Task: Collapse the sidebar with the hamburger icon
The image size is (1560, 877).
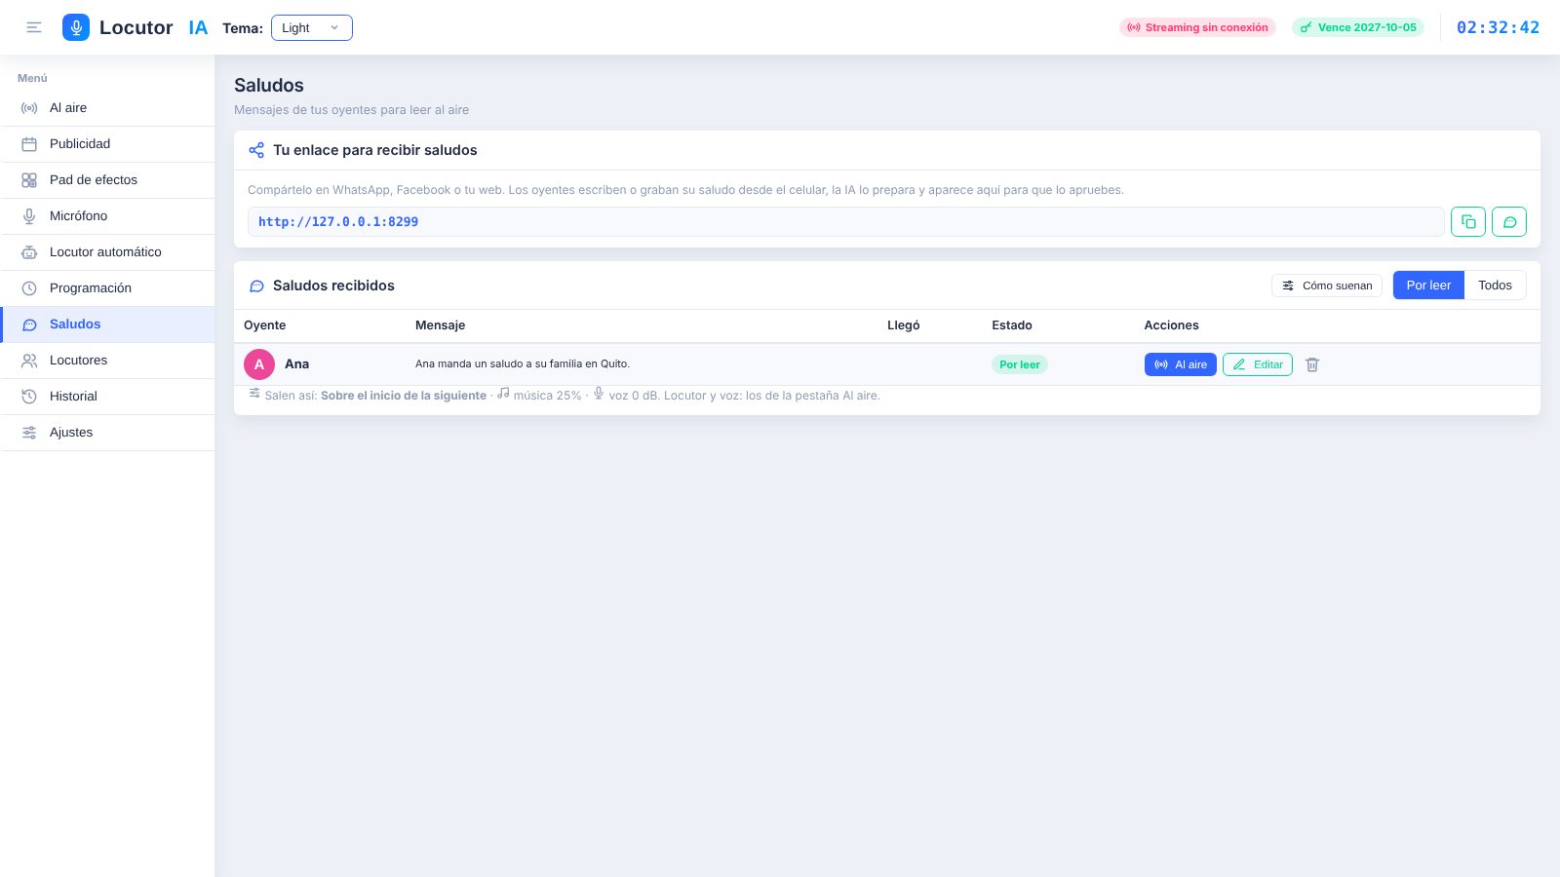Action: click(x=34, y=27)
